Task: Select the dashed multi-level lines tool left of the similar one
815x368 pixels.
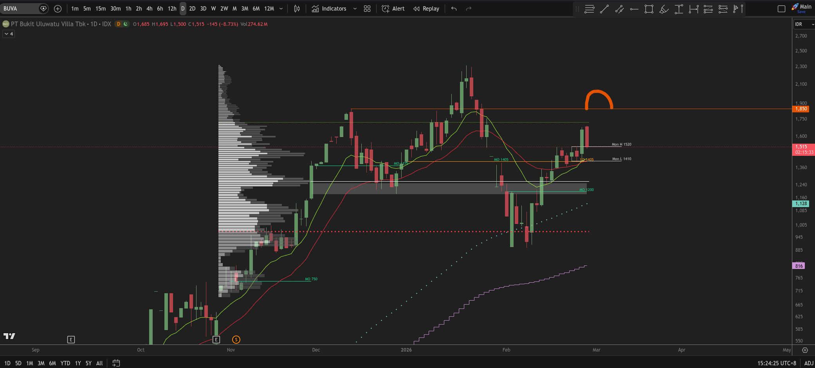Action: click(x=708, y=9)
